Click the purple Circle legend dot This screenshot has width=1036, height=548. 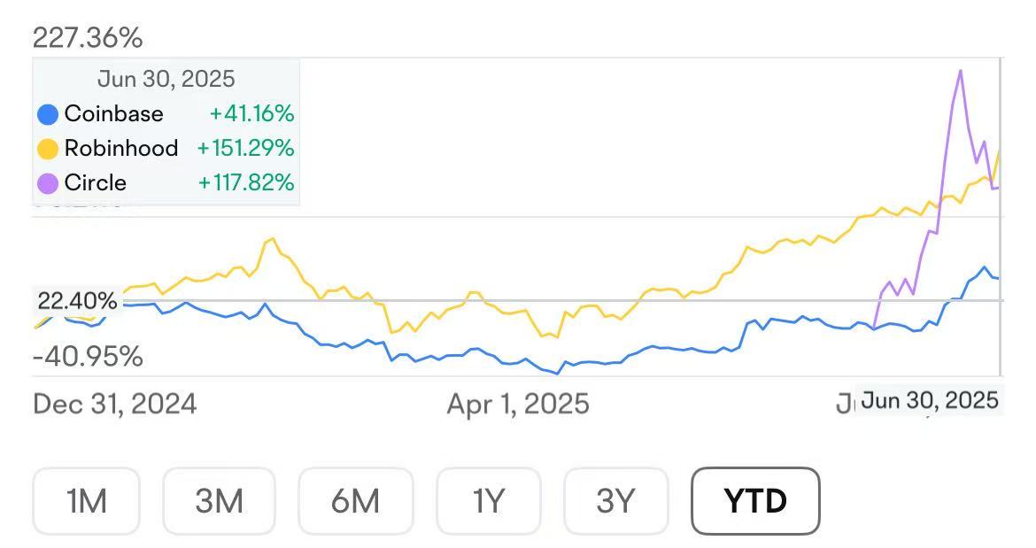49,183
